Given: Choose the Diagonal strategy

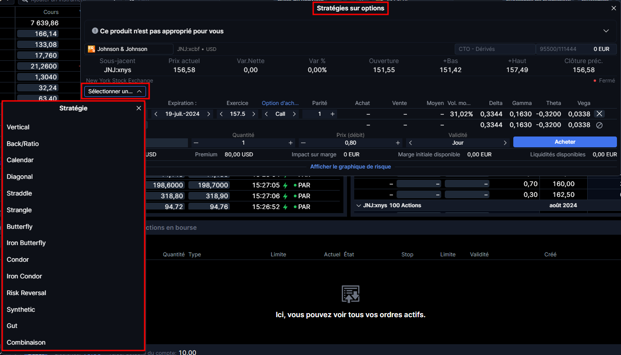Looking at the screenshot, I should 20,177.
